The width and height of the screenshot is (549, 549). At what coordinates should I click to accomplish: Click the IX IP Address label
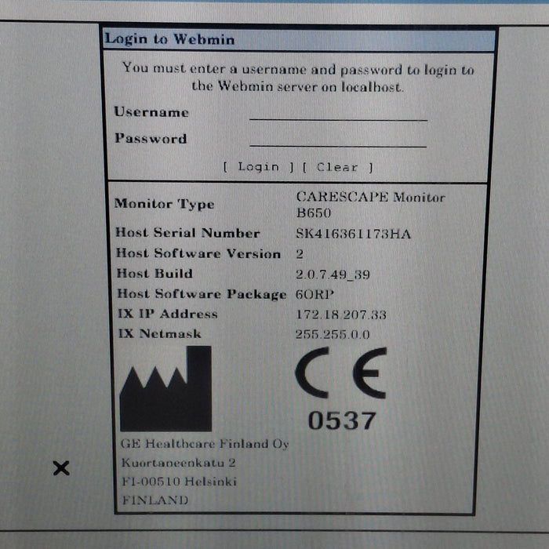coord(168,314)
